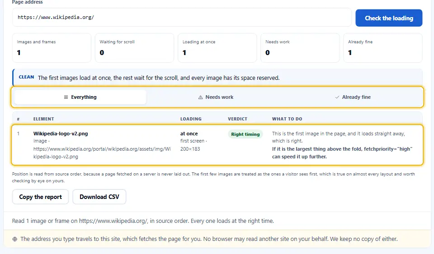
Task: Click the # column header
Action: click(18, 119)
